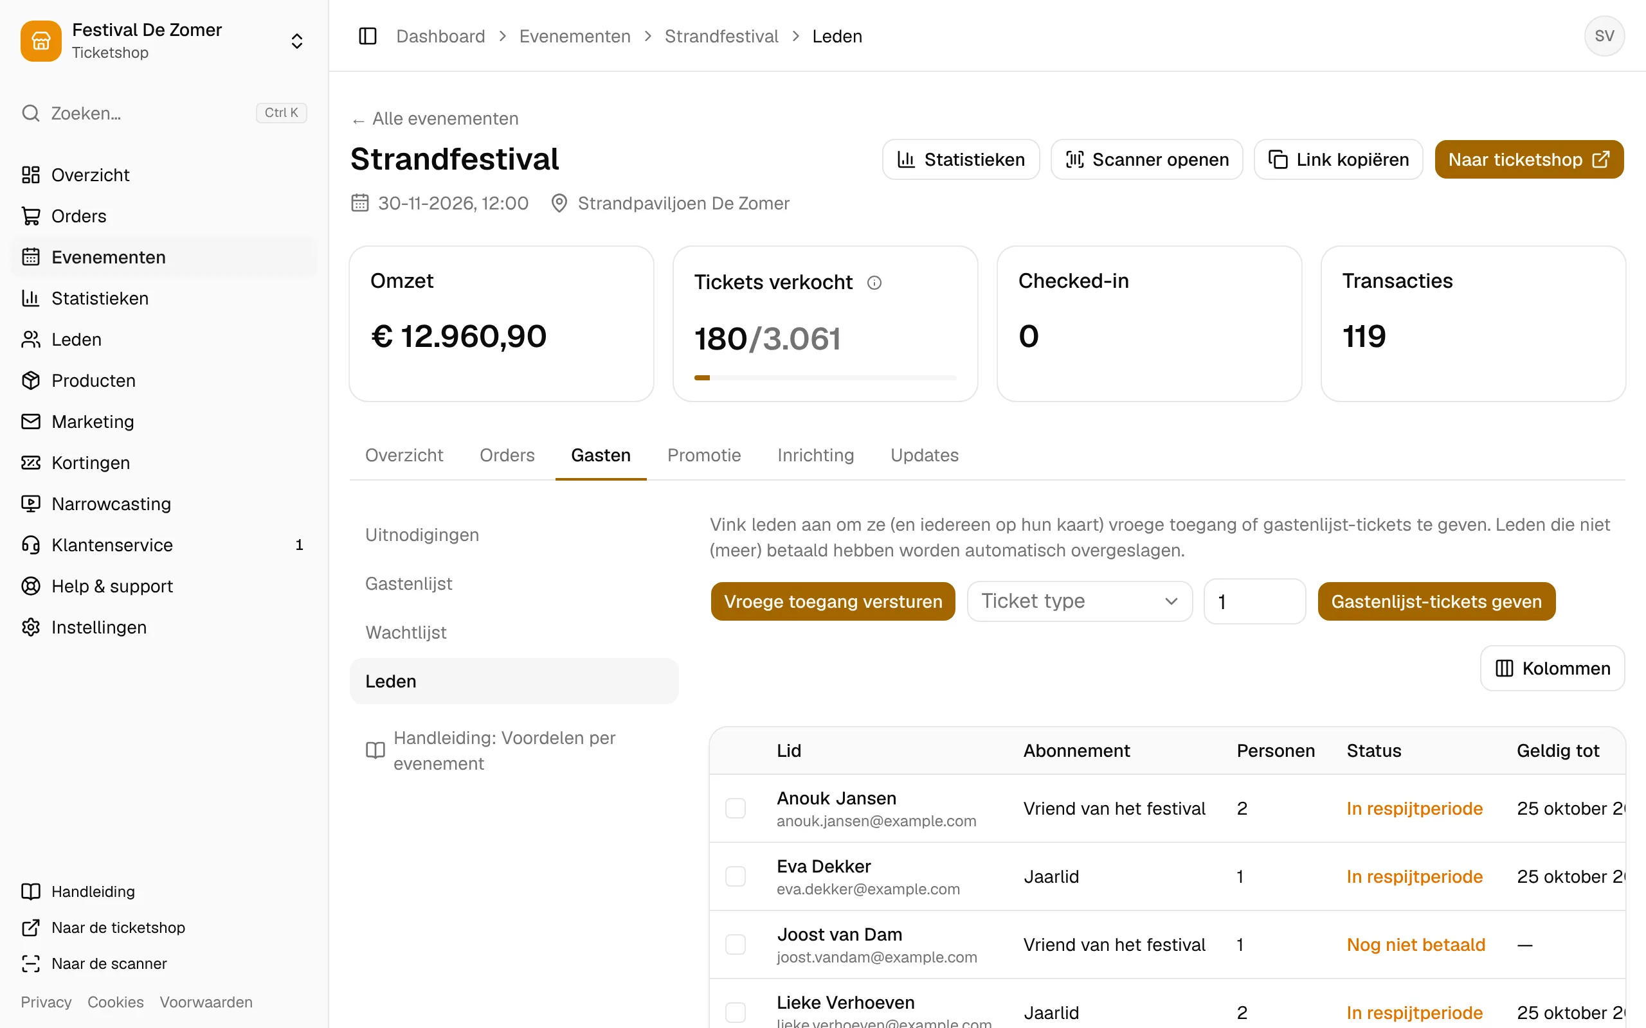Open the Orders tab of Strandfestival
This screenshot has height=1028, width=1646.
coord(507,455)
